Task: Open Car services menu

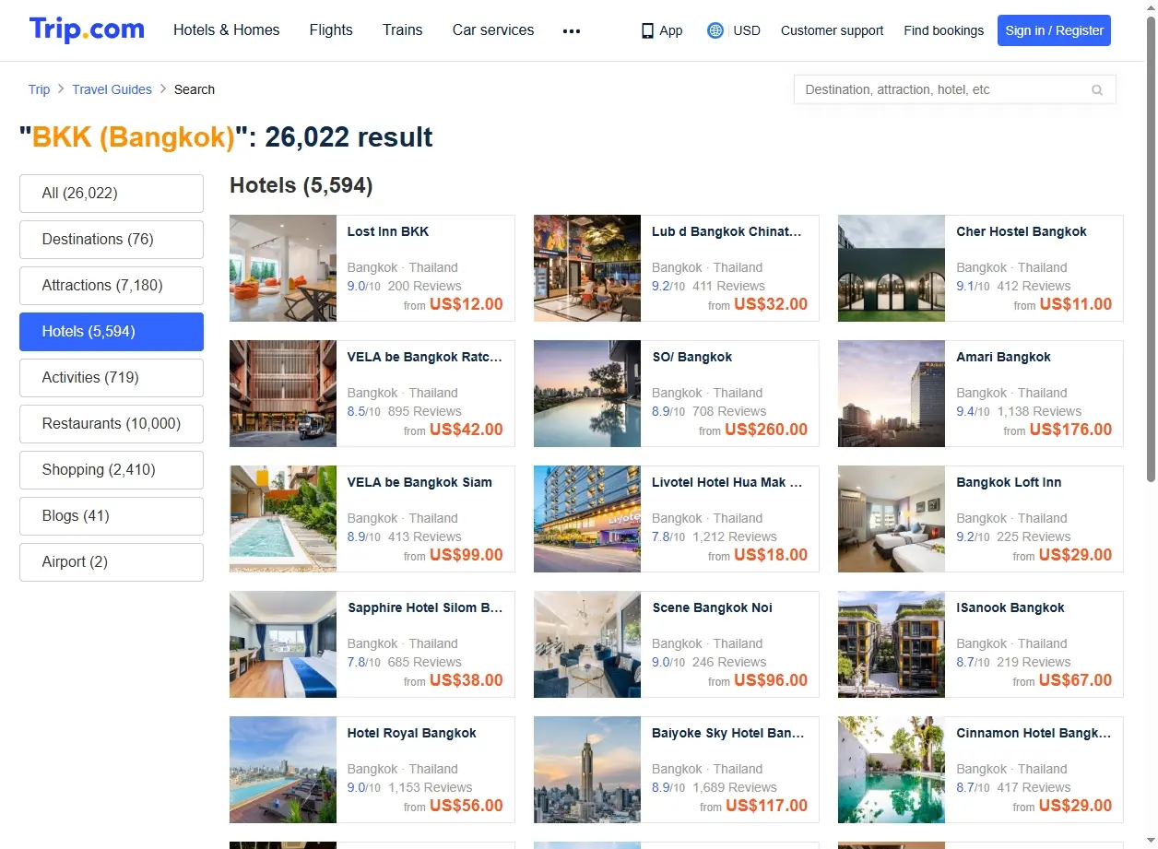Action: point(493,29)
